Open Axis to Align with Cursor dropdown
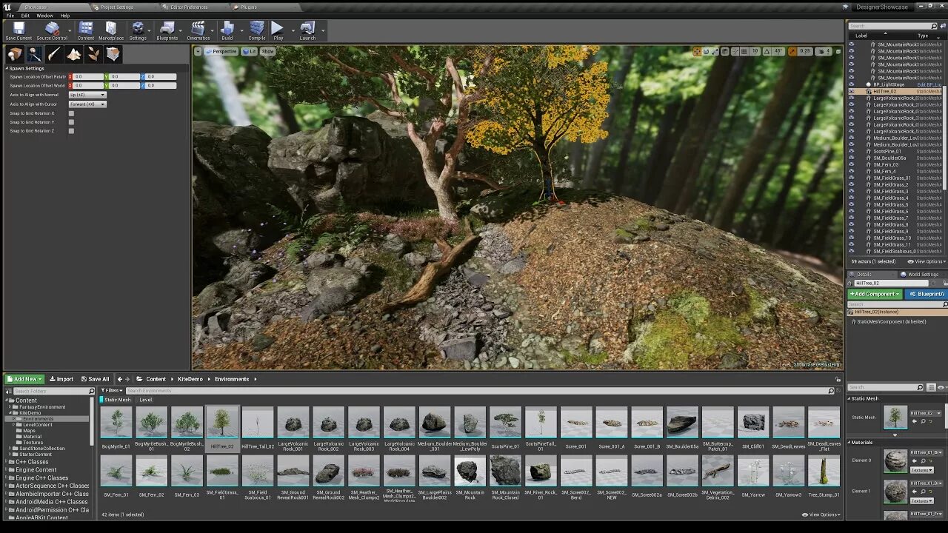Screen dimensions: 948x533 [87, 104]
